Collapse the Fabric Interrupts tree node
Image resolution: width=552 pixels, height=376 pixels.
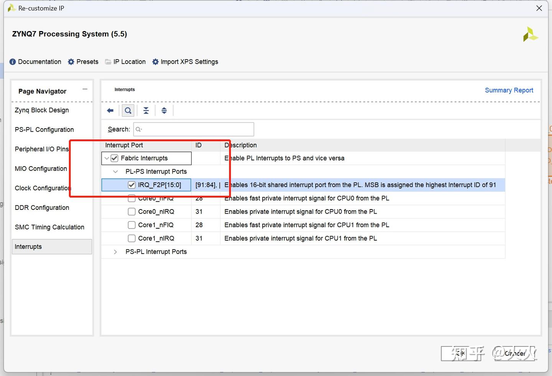tap(107, 158)
